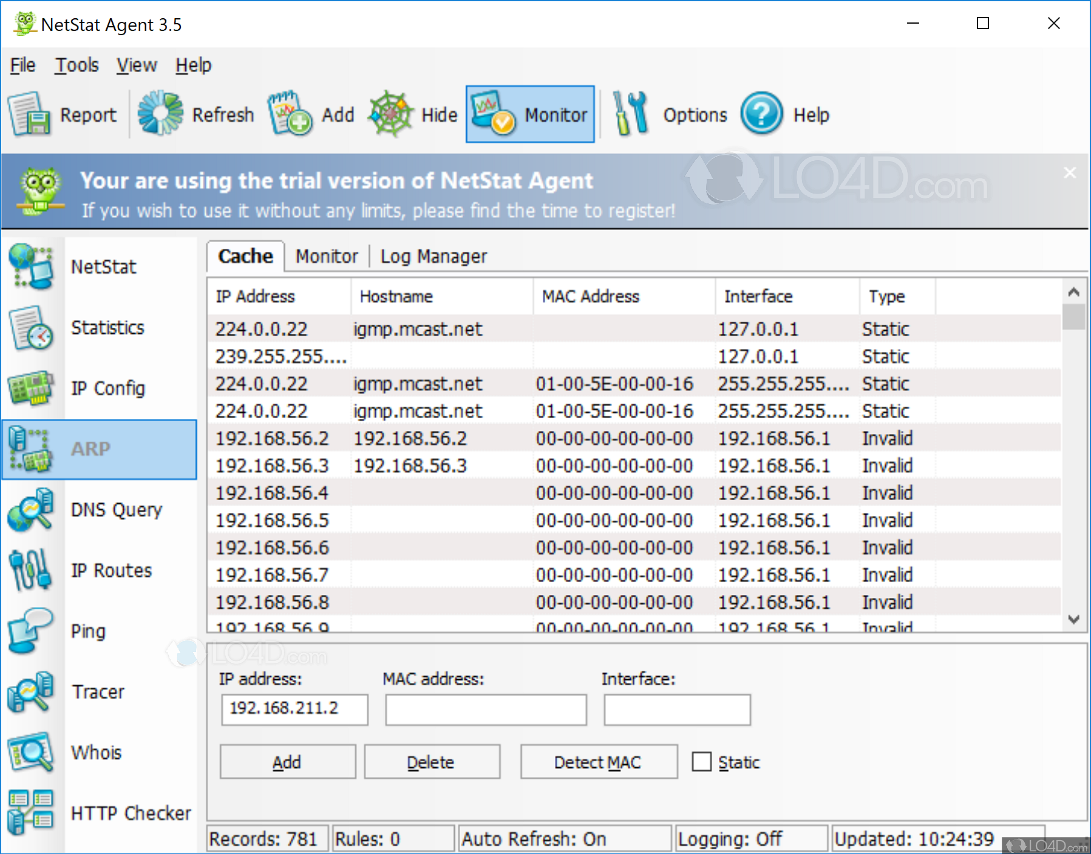Viewport: 1091px width, 854px height.
Task: Switch to the Monitor tab
Action: tap(327, 256)
